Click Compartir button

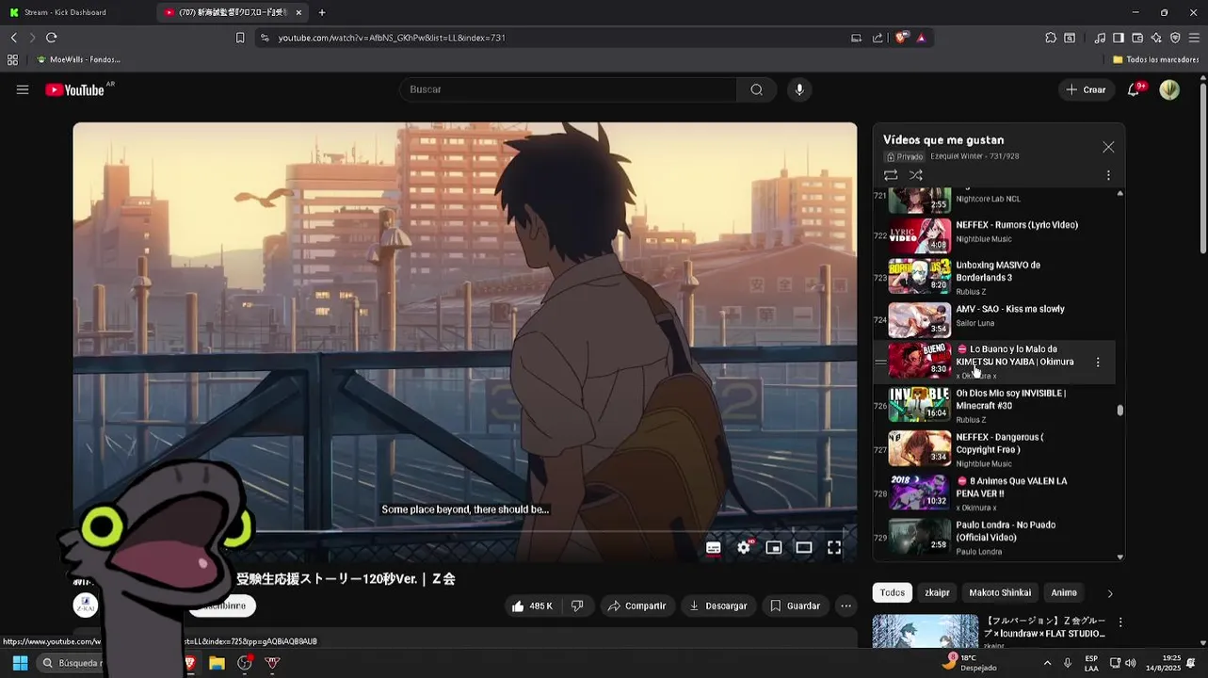coord(636,605)
